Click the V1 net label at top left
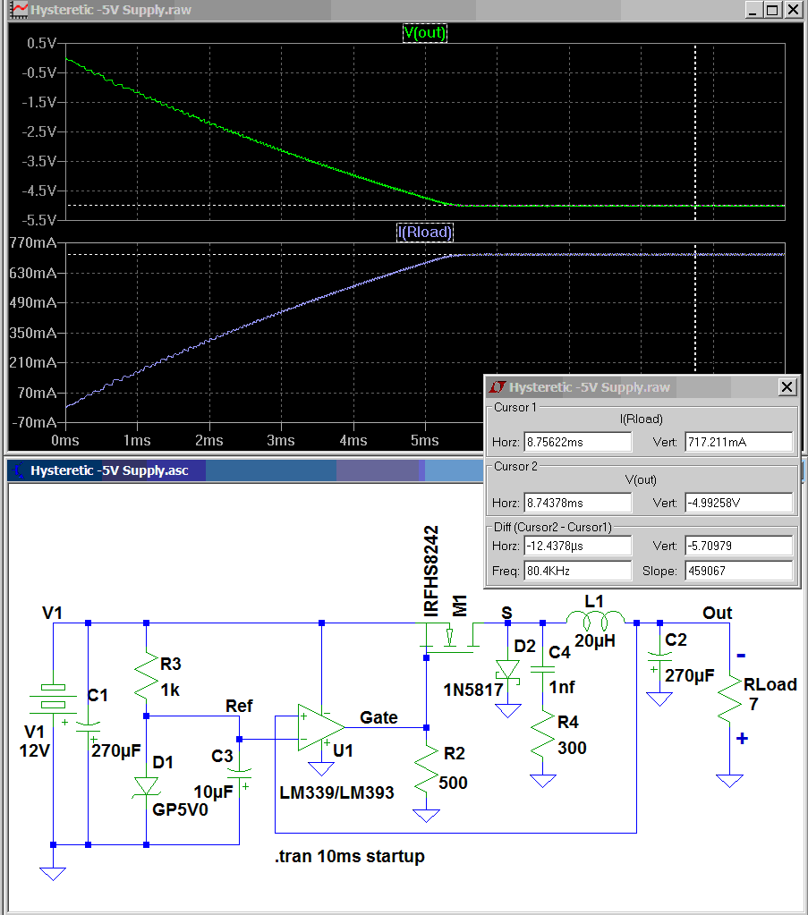Image resolution: width=808 pixels, height=915 pixels. point(52,613)
